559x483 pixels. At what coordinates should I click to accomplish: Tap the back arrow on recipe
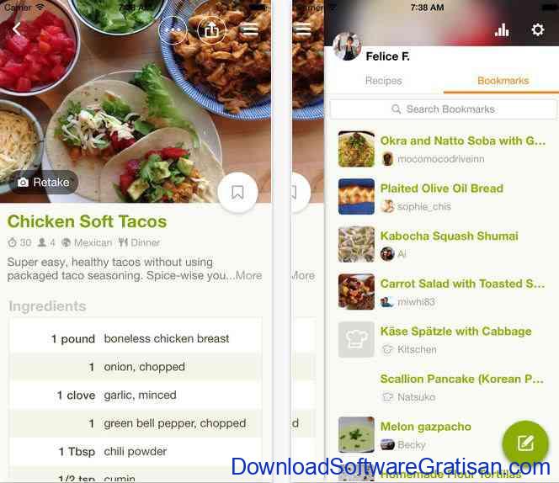pos(17,29)
